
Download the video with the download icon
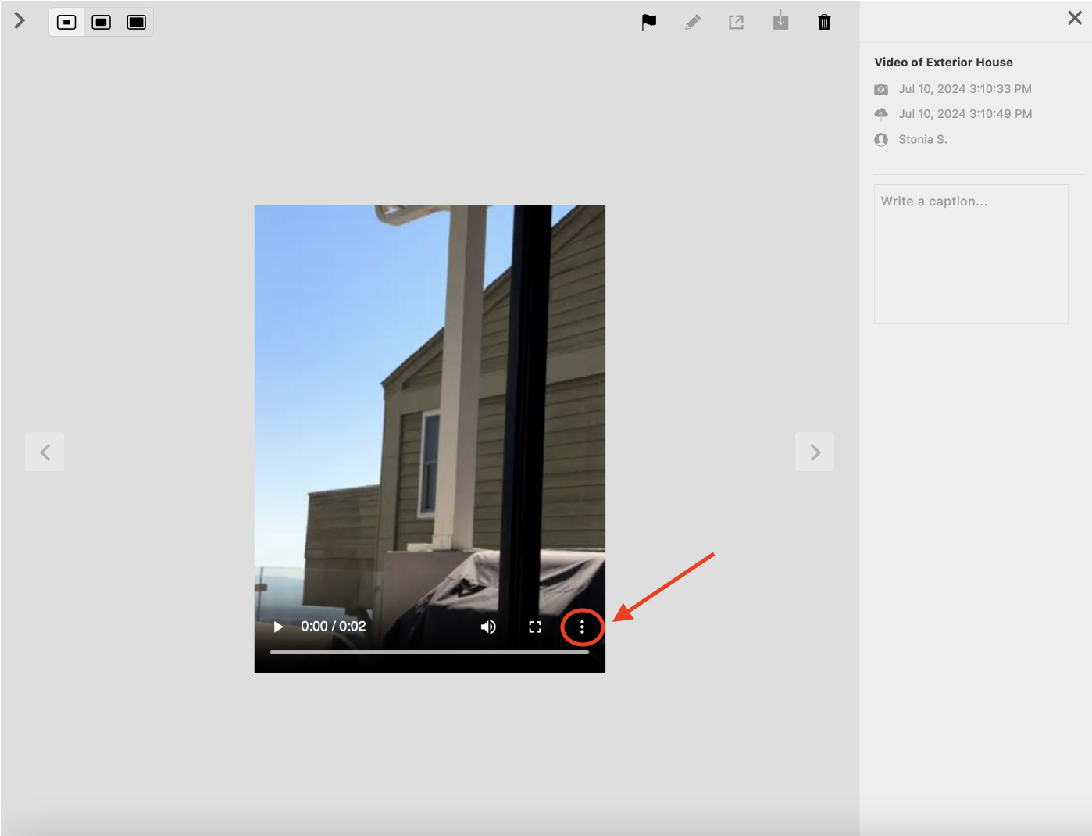pyautogui.click(x=780, y=21)
